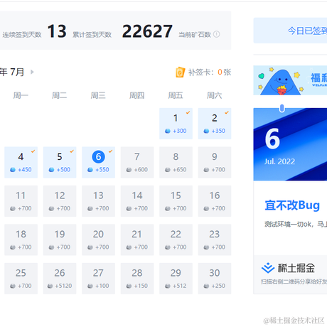Click the 连续签到天数 label

click(x=22, y=35)
